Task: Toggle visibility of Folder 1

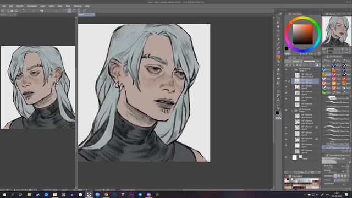Action: click(286, 111)
